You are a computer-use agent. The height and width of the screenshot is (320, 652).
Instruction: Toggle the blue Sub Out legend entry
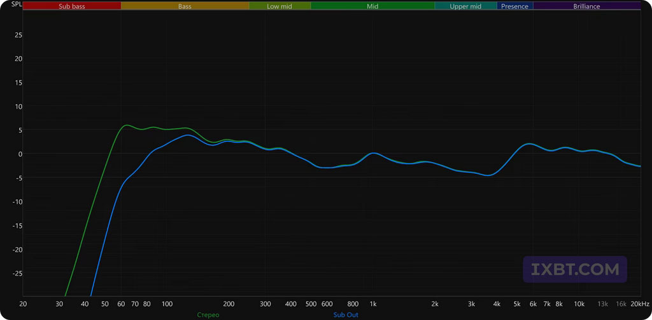click(346, 314)
